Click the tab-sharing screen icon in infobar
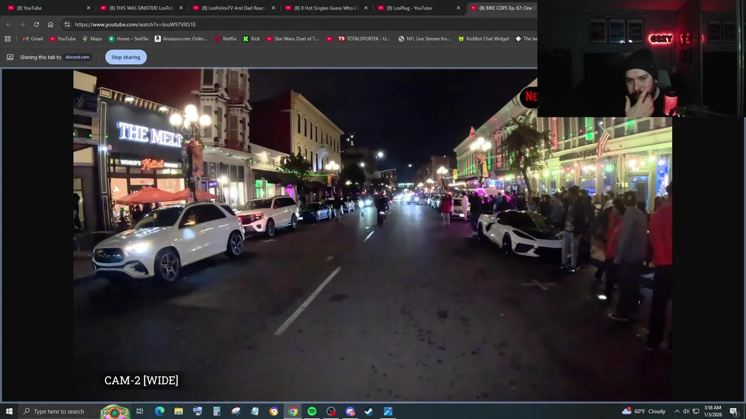The height and width of the screenshot is (419, 746). tap(10, 57)
